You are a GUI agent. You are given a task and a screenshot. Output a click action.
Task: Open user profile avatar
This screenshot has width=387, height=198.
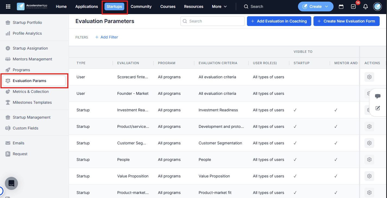tap(378, 7)
